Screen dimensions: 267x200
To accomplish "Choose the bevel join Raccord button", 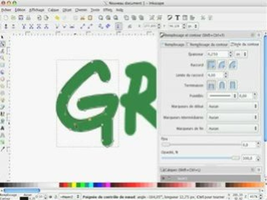I will (233, 65).
